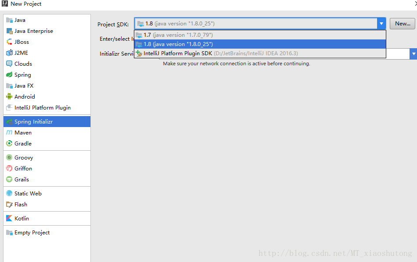
Task: Choose IntelliJ Platform Plugin SDK option
Action: [260, 53]
